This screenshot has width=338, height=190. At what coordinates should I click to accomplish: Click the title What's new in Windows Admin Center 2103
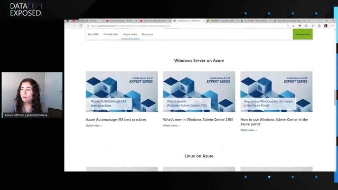198,120
